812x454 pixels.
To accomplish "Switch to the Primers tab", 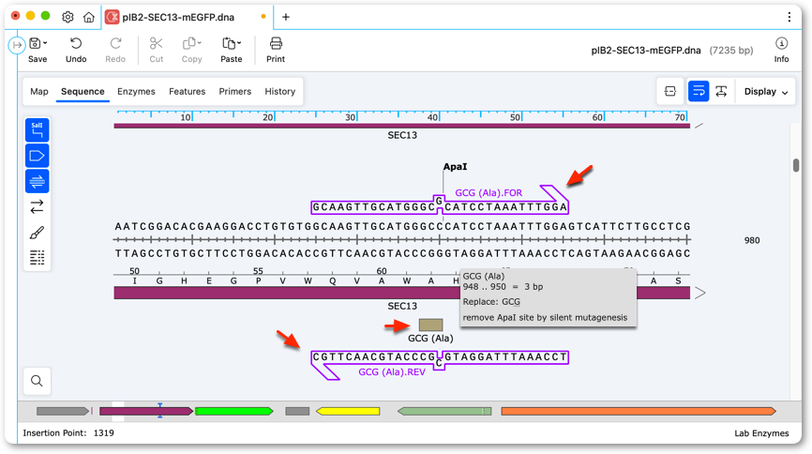I will (x=234, y=91).
